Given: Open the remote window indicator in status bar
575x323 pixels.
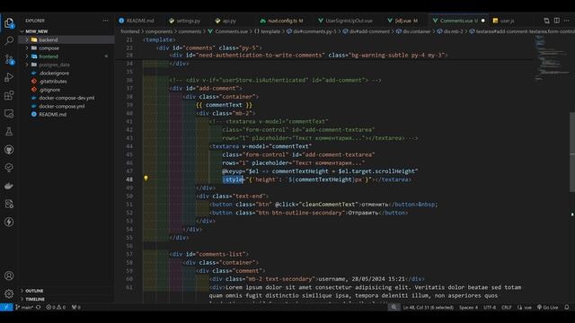Looking at the screenshot, I should tap(6, 307).
